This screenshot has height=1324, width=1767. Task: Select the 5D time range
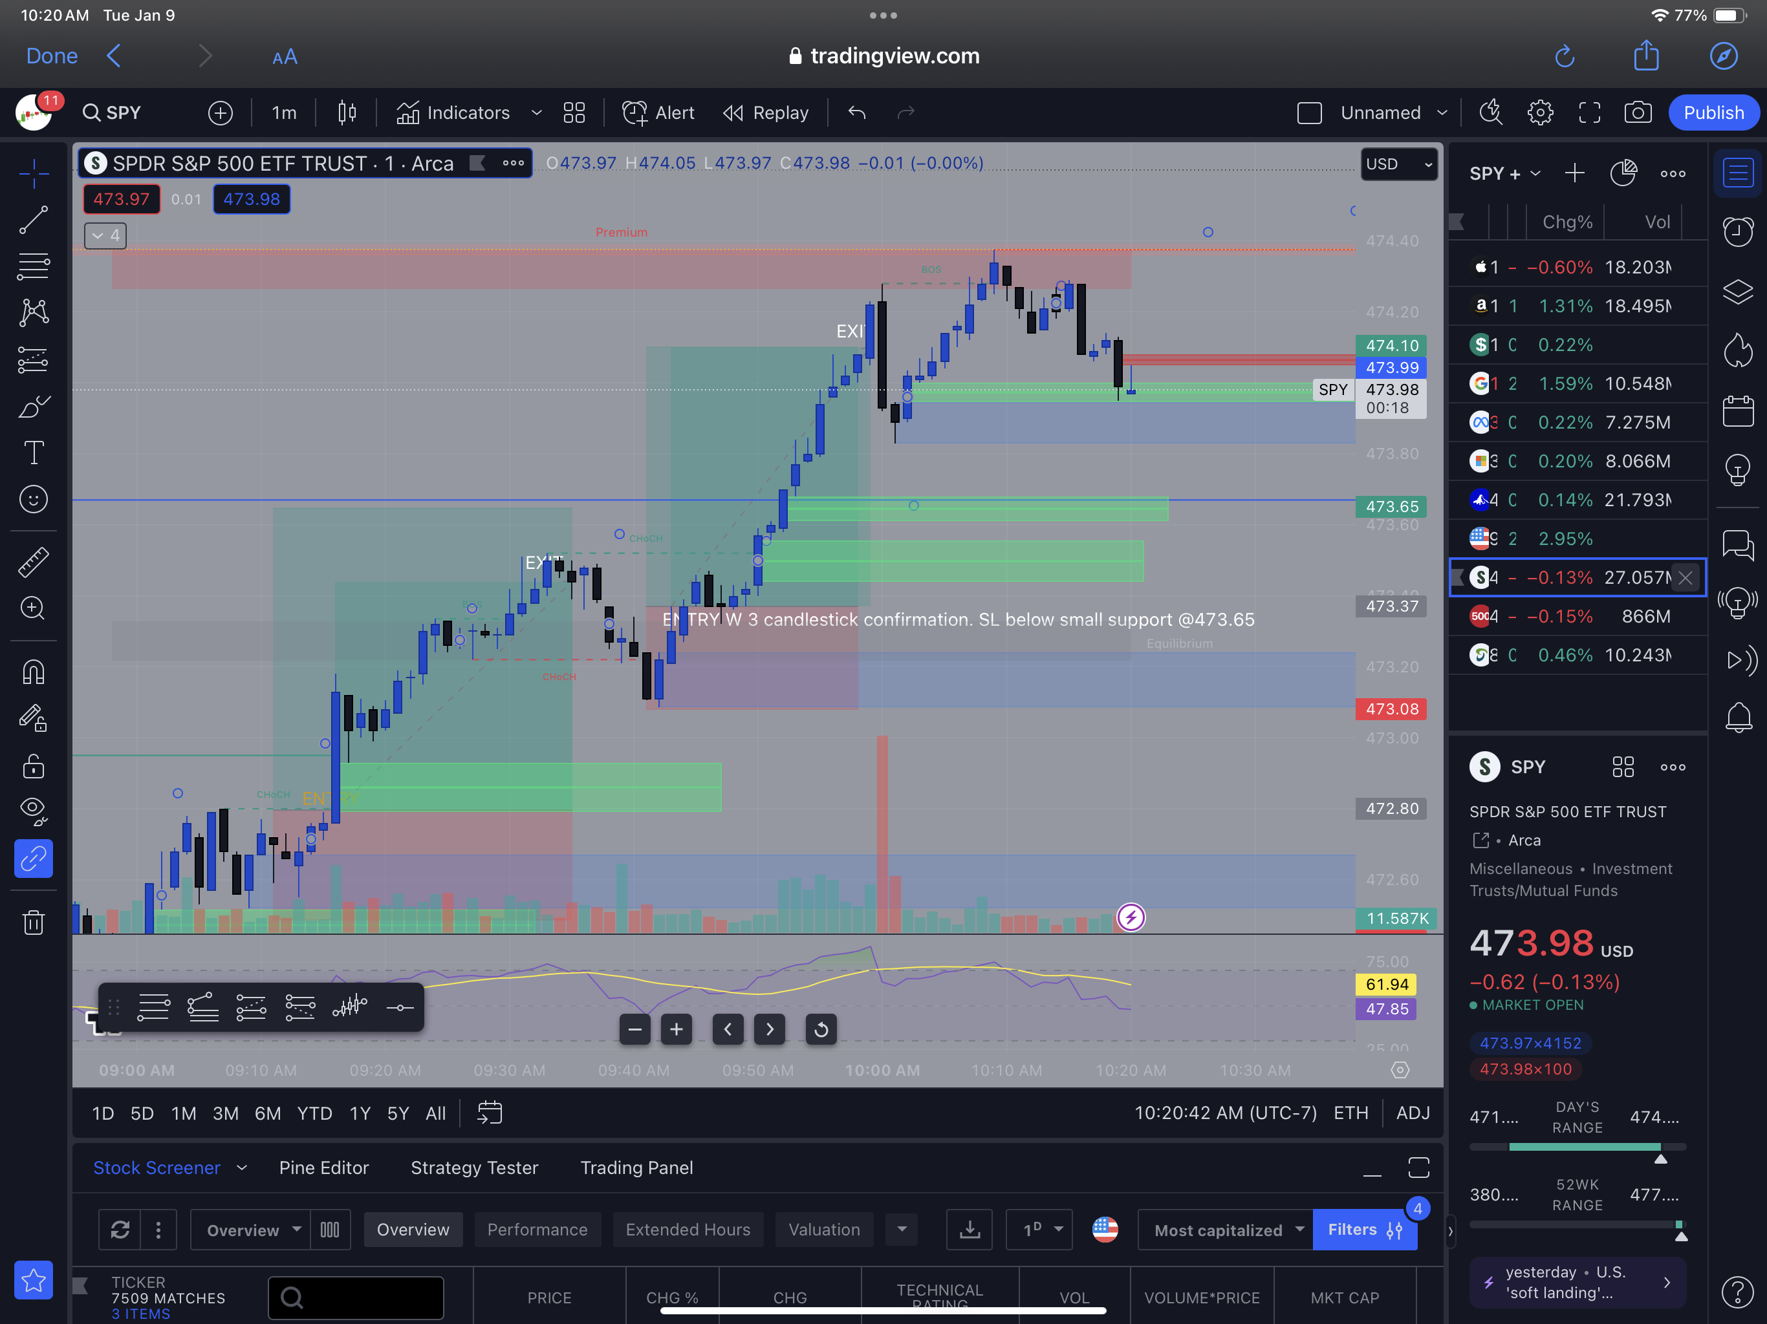point(142,1113)
